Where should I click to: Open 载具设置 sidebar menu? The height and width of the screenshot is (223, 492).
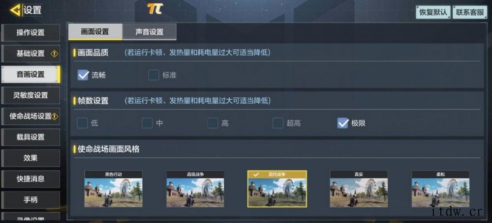pyautogui.click(x=31, y=137)
